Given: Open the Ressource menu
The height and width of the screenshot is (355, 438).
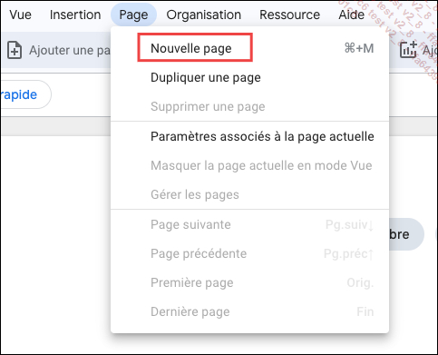Looking at the screenshot, I should (x=289, y=15).
